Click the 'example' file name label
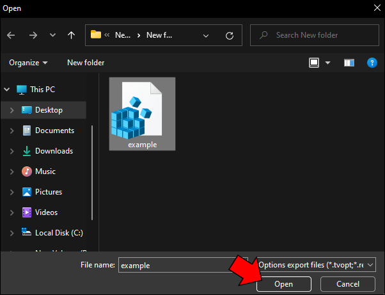Viewport: 385px width, 295px height. [143, 145]
